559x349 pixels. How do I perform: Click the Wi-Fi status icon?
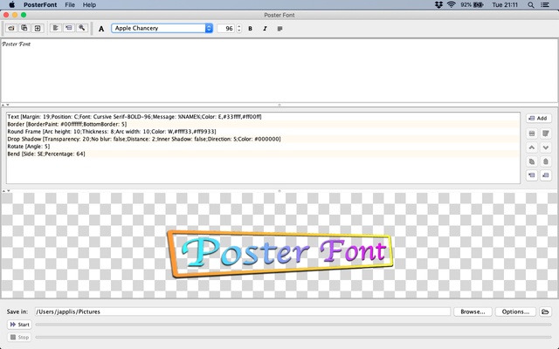coord(452,4)
